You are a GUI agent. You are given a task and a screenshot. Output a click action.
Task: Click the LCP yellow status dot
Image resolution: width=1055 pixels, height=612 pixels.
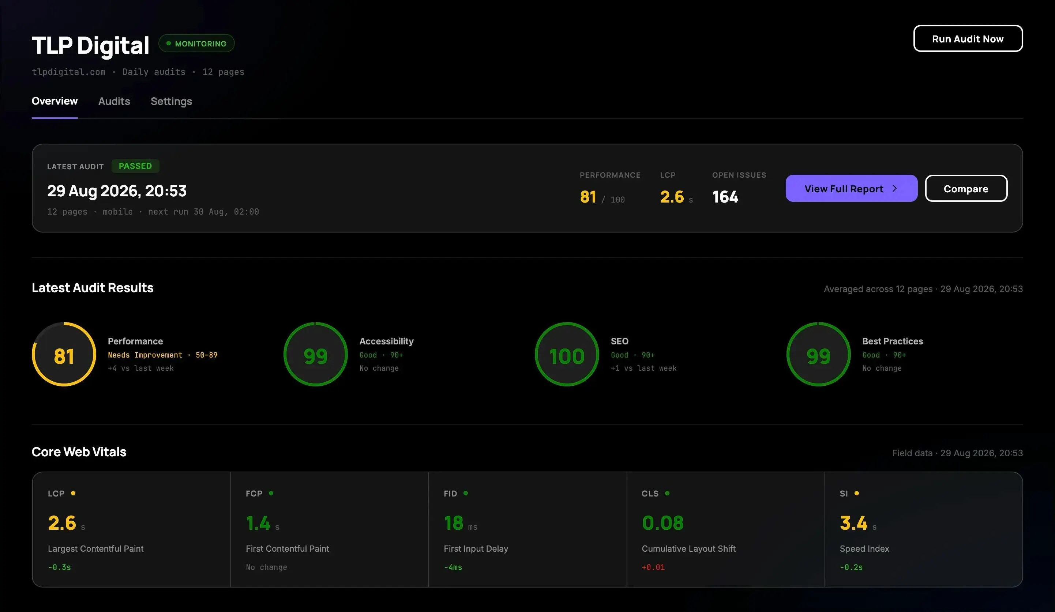coord(73,493)
